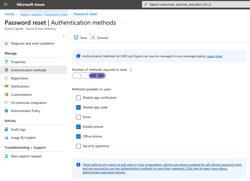
Task: Open Administrator Policy
Action: 26,111
